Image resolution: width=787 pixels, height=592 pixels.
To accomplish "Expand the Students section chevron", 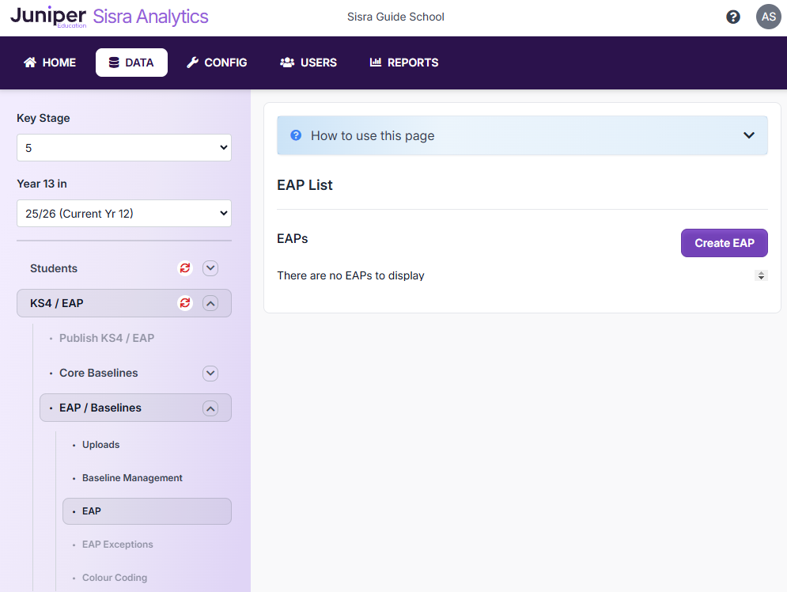I will (x=210, y=268).
